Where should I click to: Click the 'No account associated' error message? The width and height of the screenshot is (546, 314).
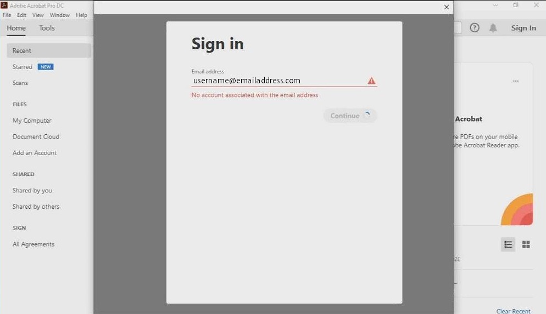tap(254, 95)
